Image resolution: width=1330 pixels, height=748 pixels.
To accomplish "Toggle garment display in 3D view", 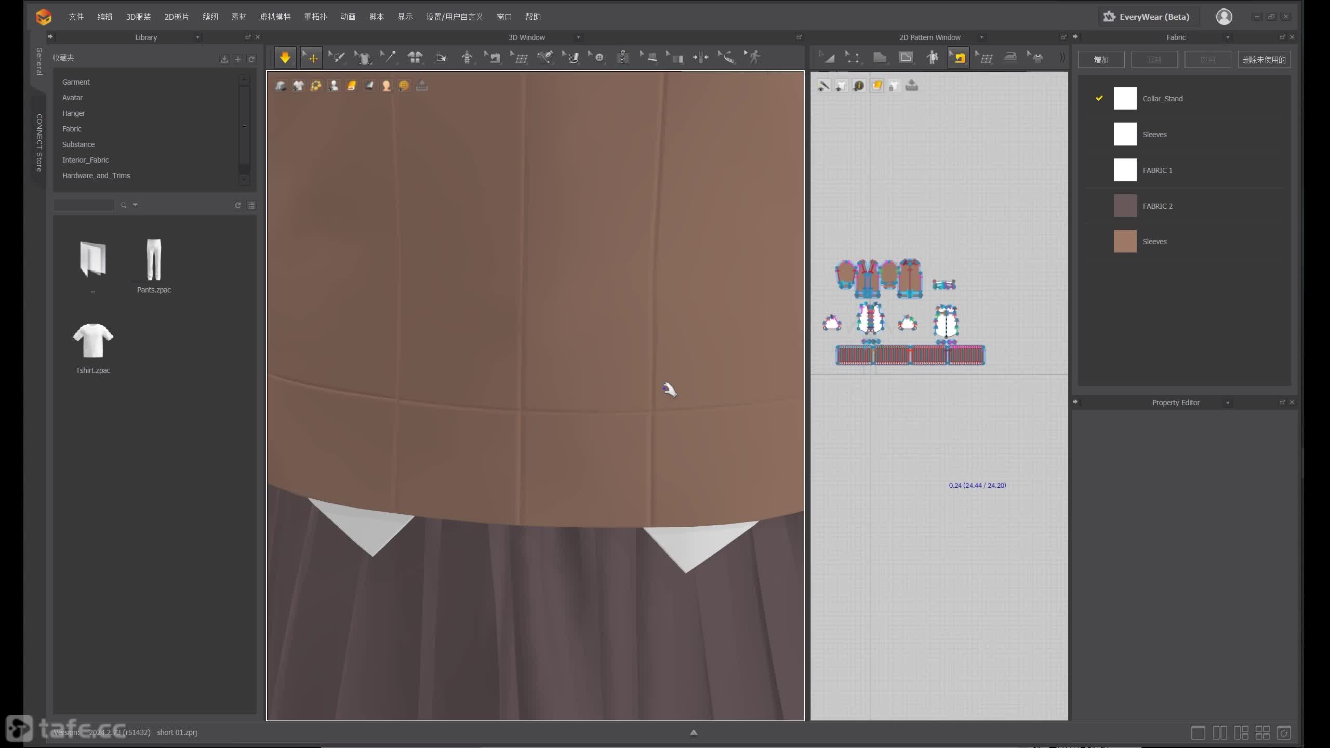I will coord(281,86).
